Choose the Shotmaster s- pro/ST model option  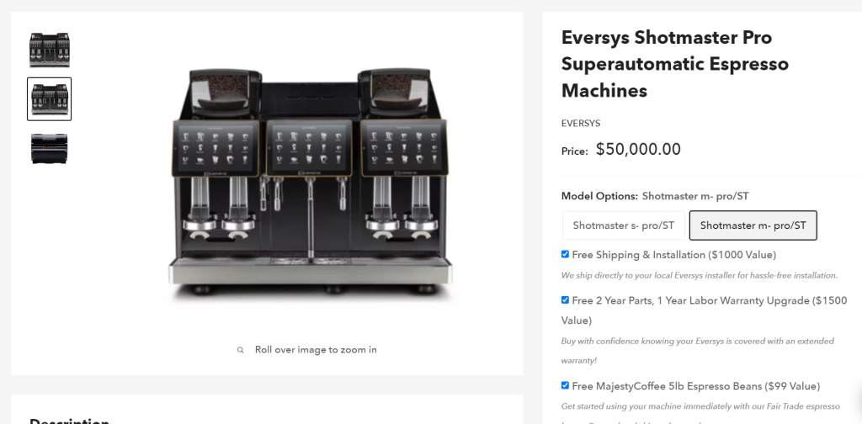tap(623, 225)
